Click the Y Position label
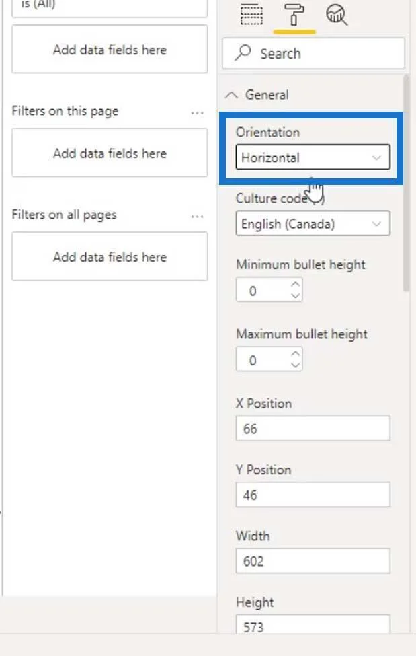416x656 pixels. click(x=263, y=470)
